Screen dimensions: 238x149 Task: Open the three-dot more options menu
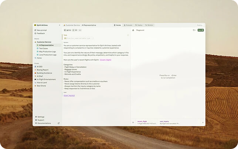[80, 30]
